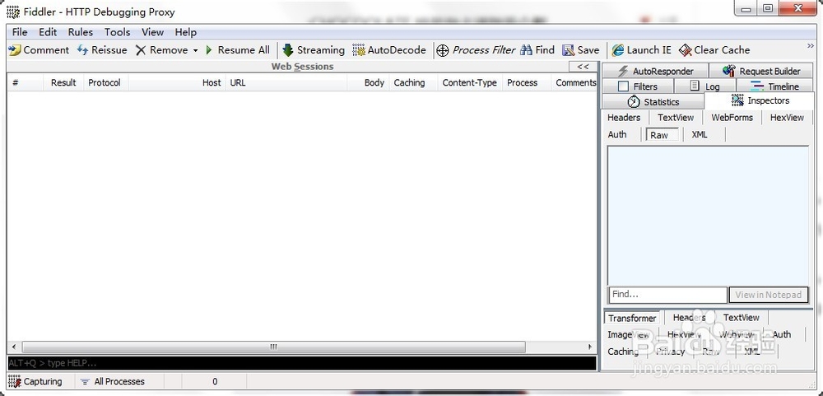
Task: Open request HexView inspector tab
Action: click(787, 118)
